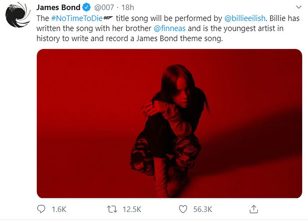Click the reply speech bubble icon
Screen dimensions: 308x222
(41, 209)
